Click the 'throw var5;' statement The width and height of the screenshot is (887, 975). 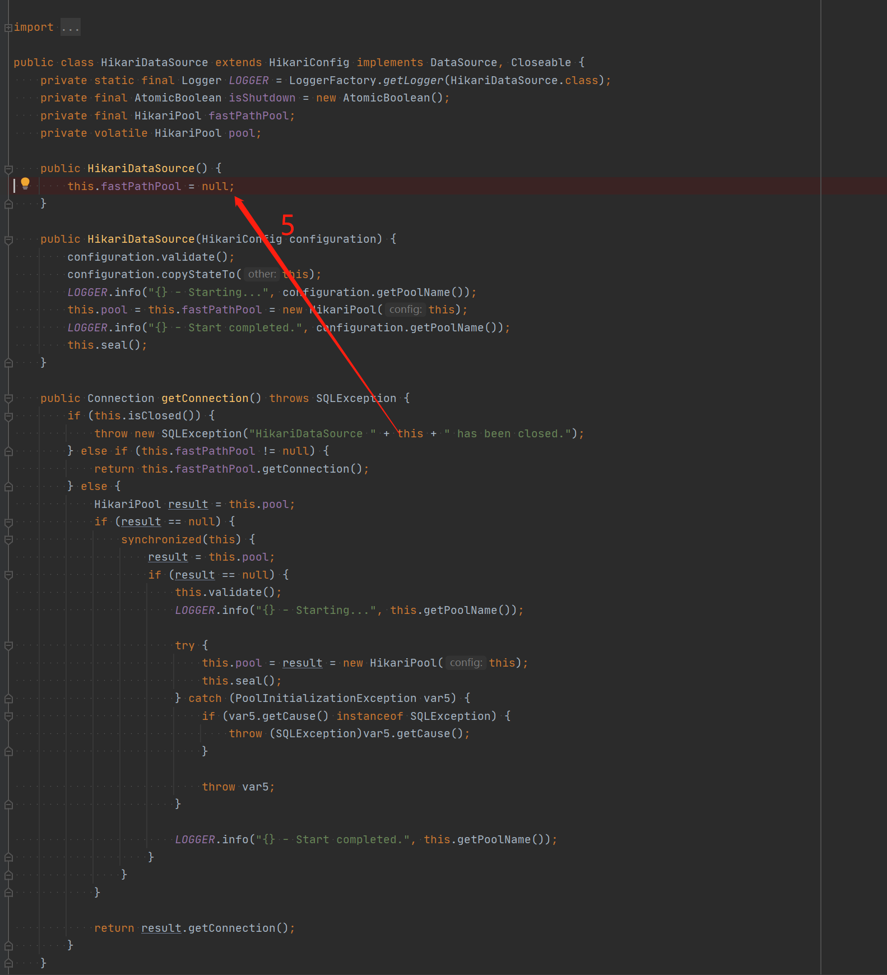pyautogui.click(x=238, y=787)
